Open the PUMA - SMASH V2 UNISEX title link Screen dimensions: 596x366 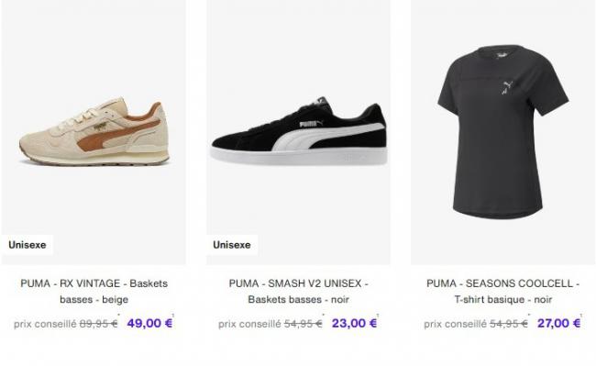pos(298,291)
